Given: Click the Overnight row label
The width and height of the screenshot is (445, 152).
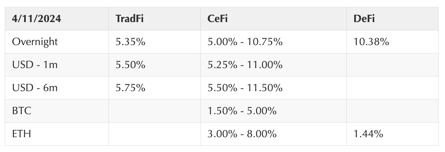Looking at the screenshot, I should [35, 42].
